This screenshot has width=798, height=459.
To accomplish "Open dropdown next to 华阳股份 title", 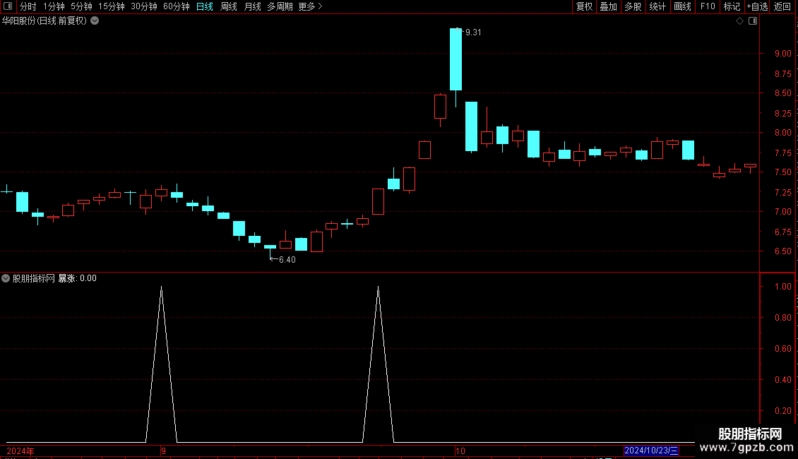I will tap(95, 21).
